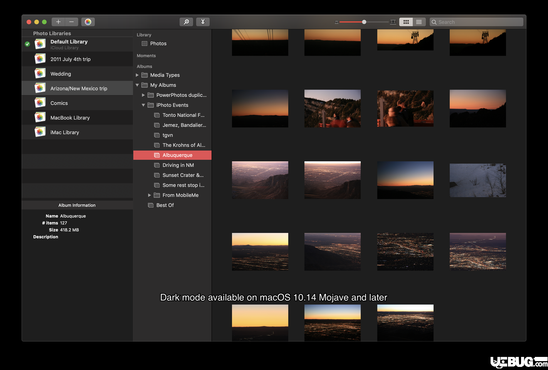Click the items count 127
Viewport: 548px width, 370px height.
pos(64,223)
